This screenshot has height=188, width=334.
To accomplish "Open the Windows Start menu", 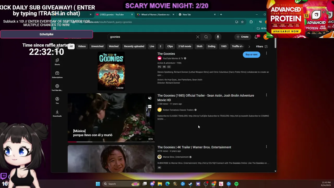I will [x=98, y=184].
